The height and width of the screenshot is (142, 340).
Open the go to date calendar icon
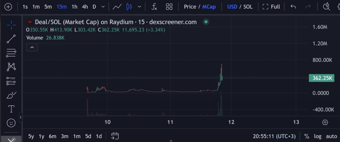[x=115, y=136]
